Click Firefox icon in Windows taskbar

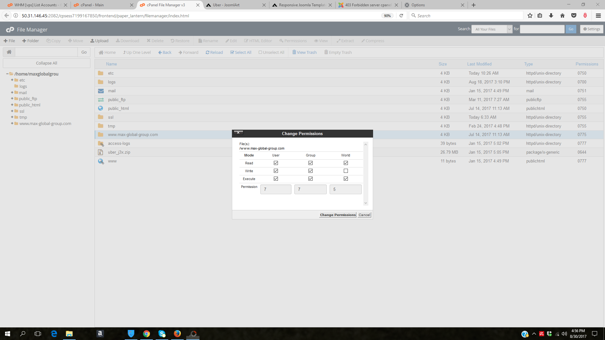pyautogui.click(x=177, y=334)
